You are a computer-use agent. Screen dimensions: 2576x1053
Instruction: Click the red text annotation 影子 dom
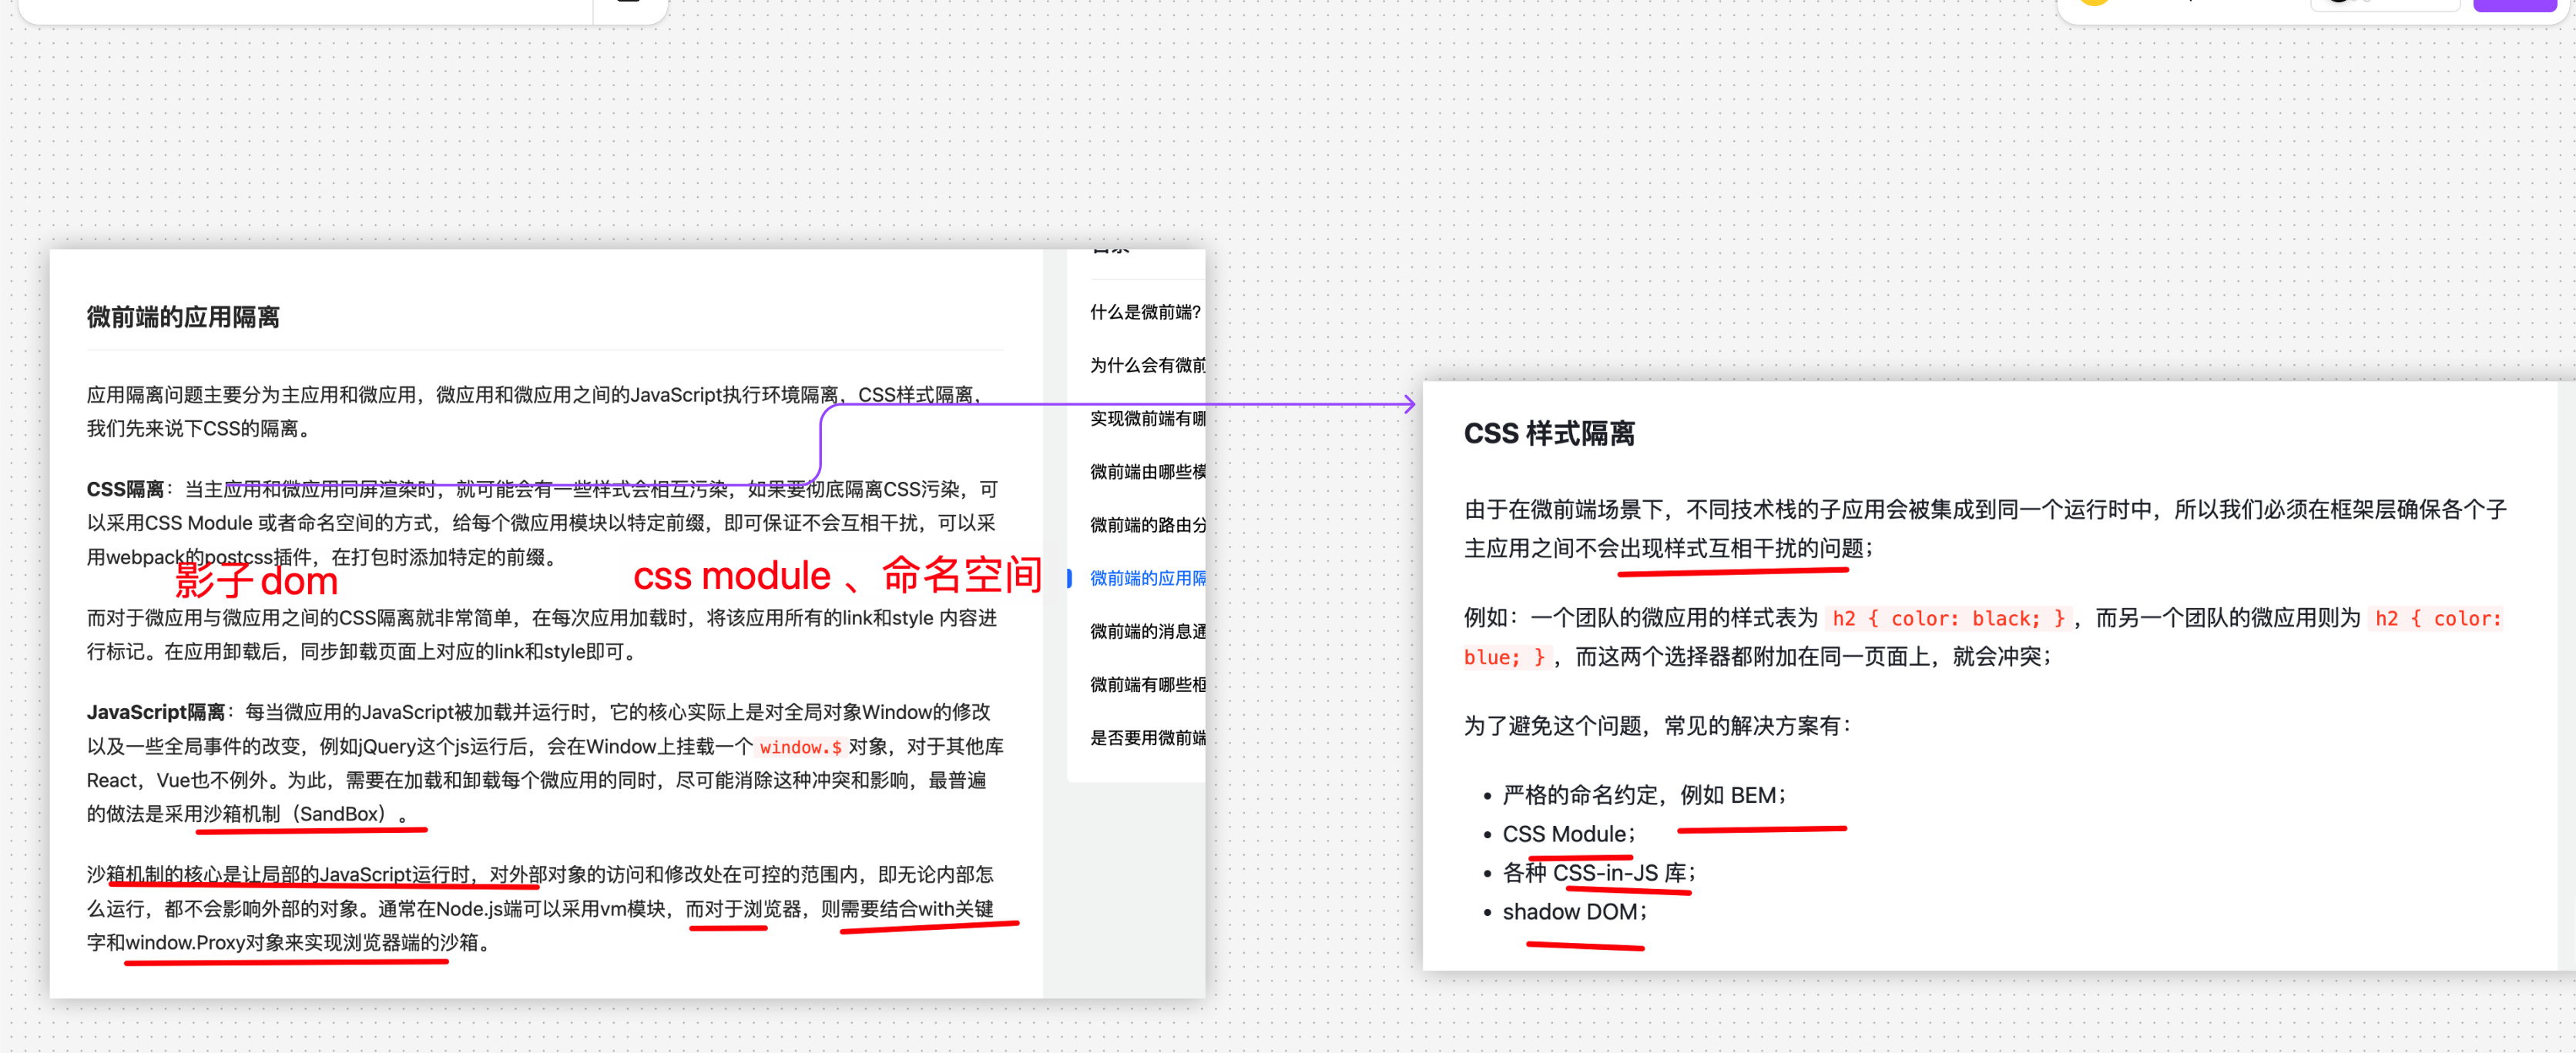(257, 580)
